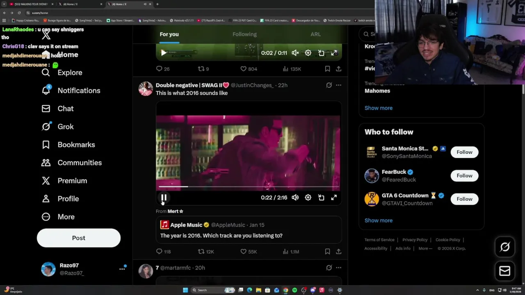The width and height of the screenshot is (525, 295).
Task: Open the Communities people icon
Action: click(x=46, y=163)
